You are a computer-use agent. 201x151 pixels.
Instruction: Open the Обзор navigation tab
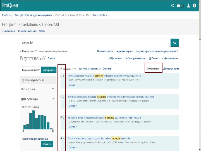[42, 31]
